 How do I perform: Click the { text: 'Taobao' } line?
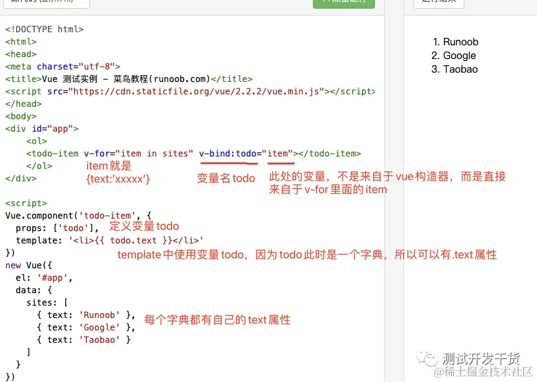84,340
